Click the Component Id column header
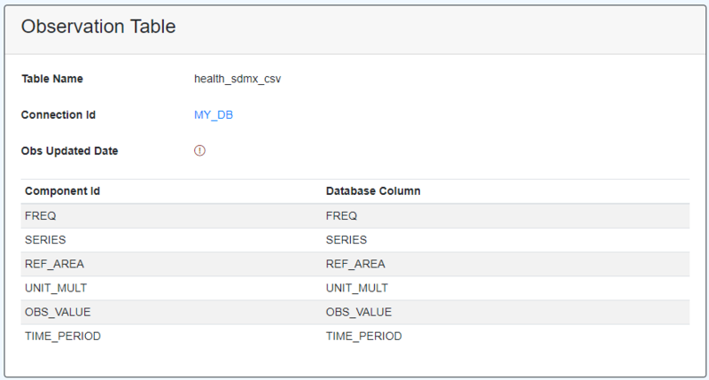Viewport: 709px width, 380px height. pyautogui.click(x=61, y=191)
